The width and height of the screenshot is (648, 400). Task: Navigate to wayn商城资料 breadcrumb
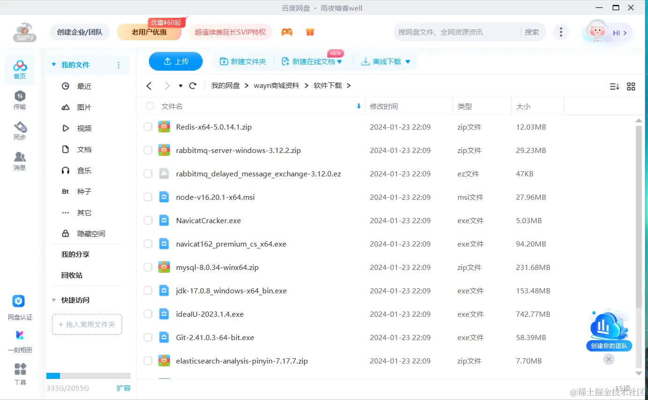pyautogui.click(x=276, y=86)
